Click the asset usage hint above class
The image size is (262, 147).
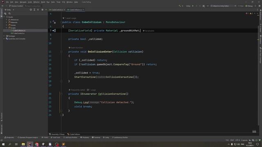[69, 18]
